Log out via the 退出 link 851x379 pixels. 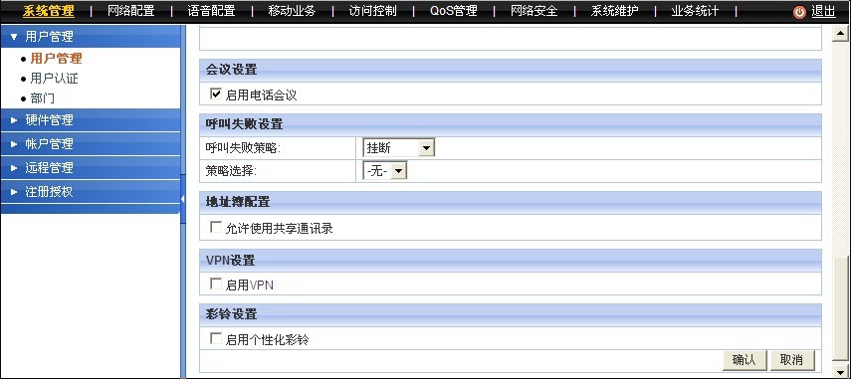pyautogui.click(x=823, y=11)
